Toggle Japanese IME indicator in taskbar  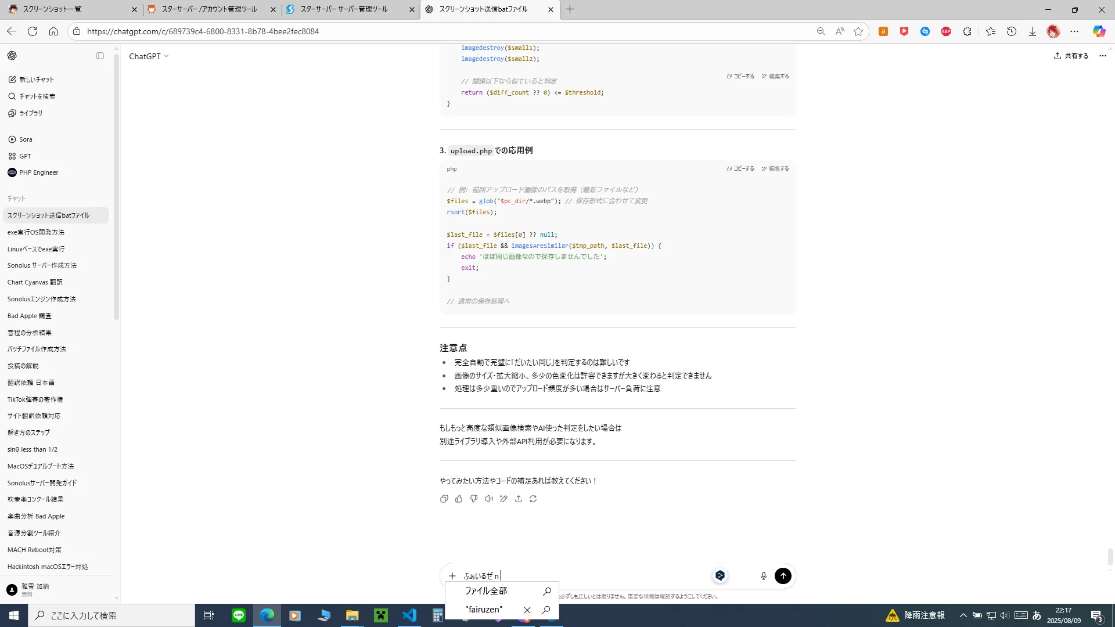[x=1037, y=615]
